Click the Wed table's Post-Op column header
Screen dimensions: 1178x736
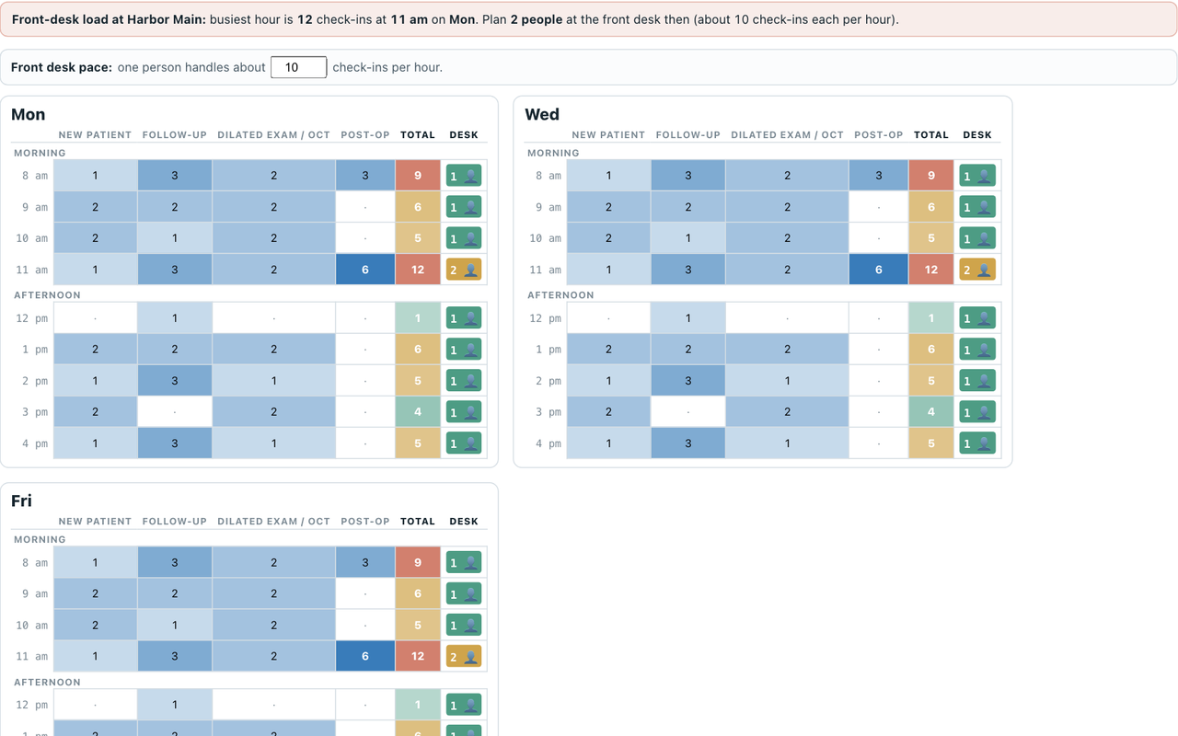coord(879,135)
